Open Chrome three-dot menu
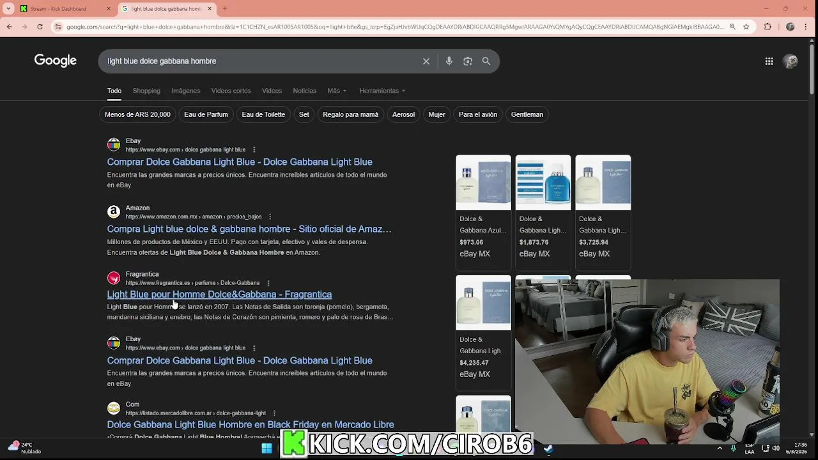The image size is (818, 460). (x=807, y=27)
